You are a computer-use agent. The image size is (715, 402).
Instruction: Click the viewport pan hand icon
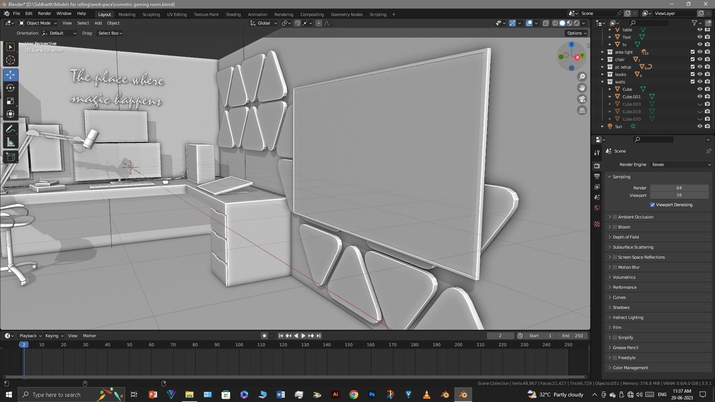click(582, 88)
